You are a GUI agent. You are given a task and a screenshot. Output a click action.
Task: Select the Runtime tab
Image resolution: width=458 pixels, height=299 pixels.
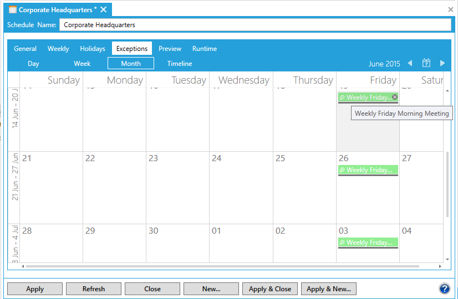click(205, 49)
